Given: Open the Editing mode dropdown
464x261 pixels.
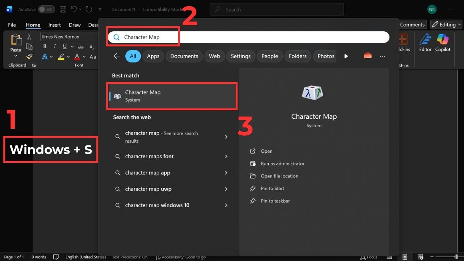Looking at the screenshot, I should [x=446, y=24].
